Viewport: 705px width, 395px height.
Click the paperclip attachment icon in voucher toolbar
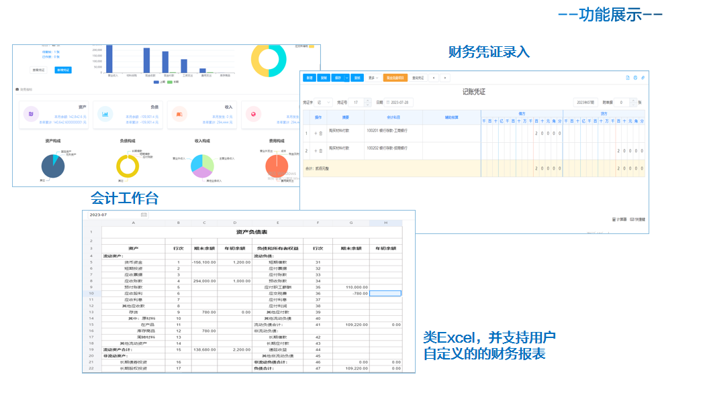pyautogui.click(x=643, y=78)
